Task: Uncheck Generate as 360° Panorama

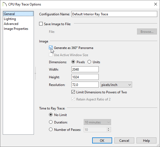Action: pos(51,48)
